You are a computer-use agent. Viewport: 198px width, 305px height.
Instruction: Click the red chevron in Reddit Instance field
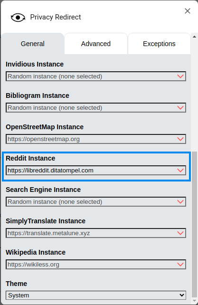[x=180, y=171]
